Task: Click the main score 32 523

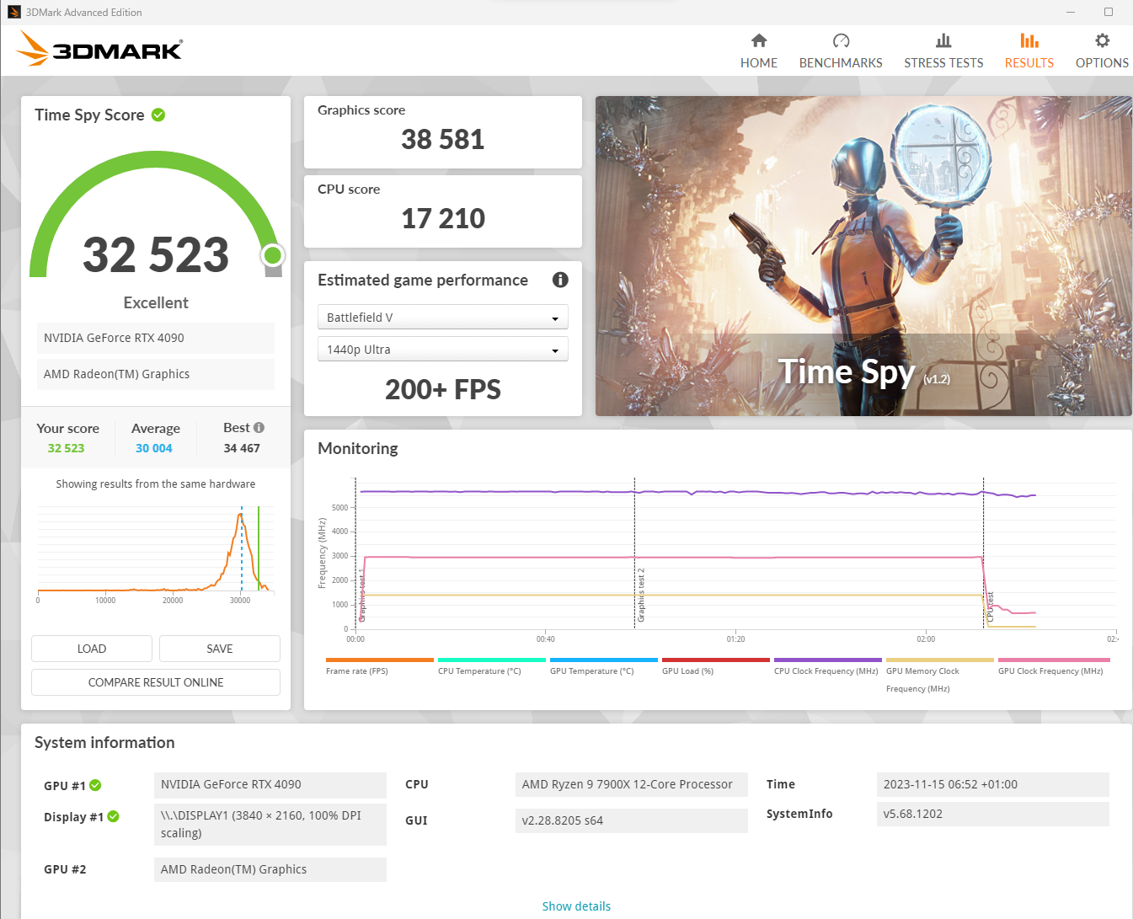Action: pos(156,254)
